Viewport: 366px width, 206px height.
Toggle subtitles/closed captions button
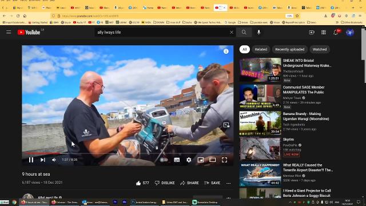point(177,160)
